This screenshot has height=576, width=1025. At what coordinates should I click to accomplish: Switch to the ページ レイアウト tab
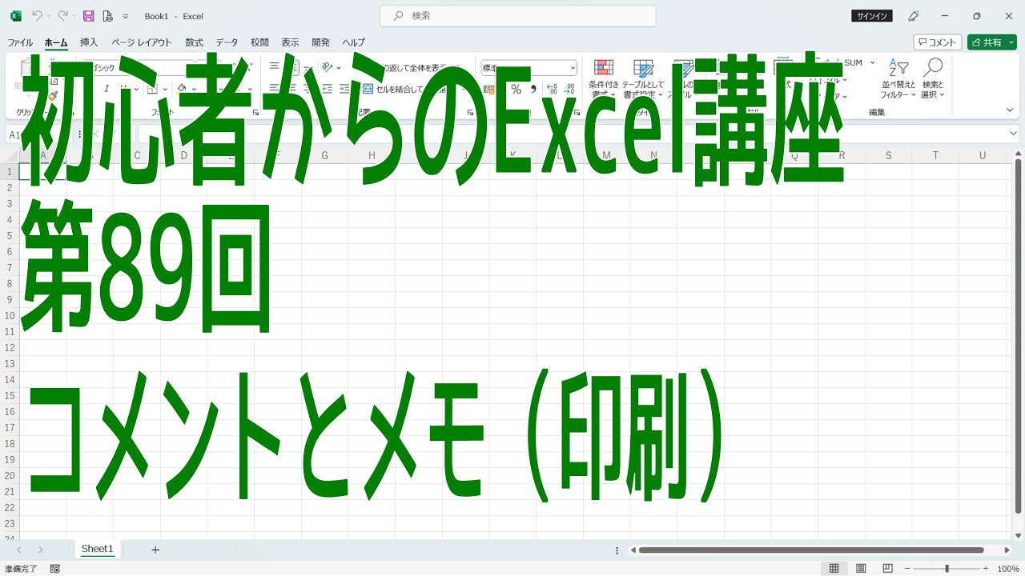click(142, 42)
